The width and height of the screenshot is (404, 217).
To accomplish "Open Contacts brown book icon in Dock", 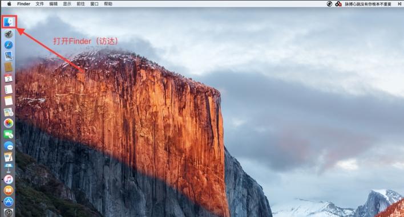I will click(9, 67).
